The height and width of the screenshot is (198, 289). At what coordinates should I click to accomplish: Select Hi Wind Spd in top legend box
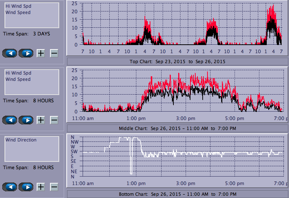click(x=18, y=6)
